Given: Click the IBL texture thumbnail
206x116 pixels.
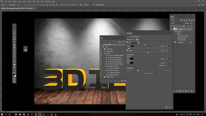Looking at the screenshot, I should [x=134, y=43].
